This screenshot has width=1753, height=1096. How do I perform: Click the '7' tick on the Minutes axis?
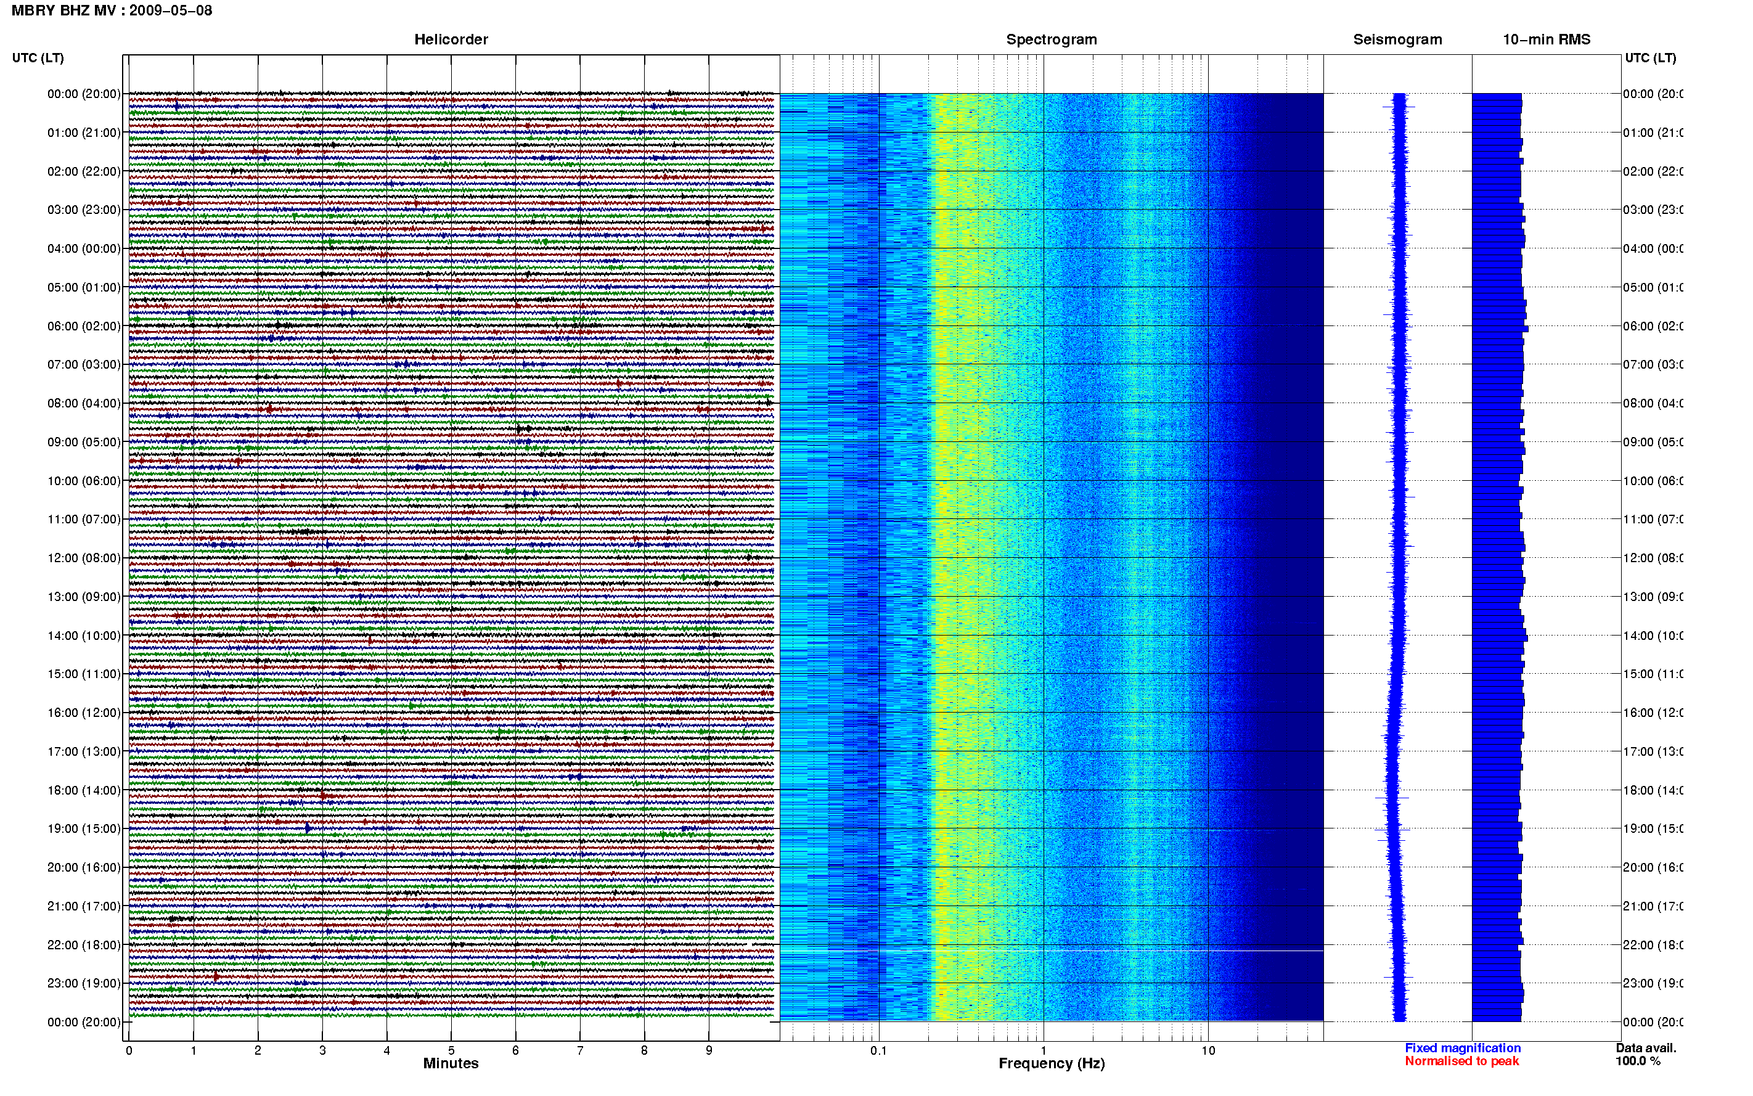coord(580,1051)
